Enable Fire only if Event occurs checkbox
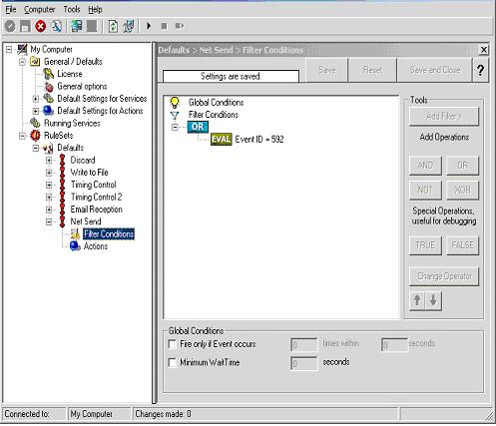496x426 pixels. click(x=173, y=344)
